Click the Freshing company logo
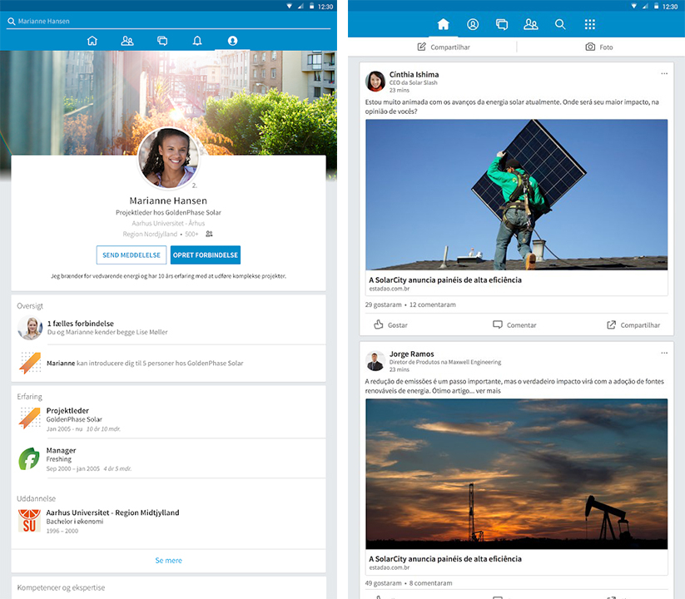Screen dimensions: 685x599 point(29,459)
